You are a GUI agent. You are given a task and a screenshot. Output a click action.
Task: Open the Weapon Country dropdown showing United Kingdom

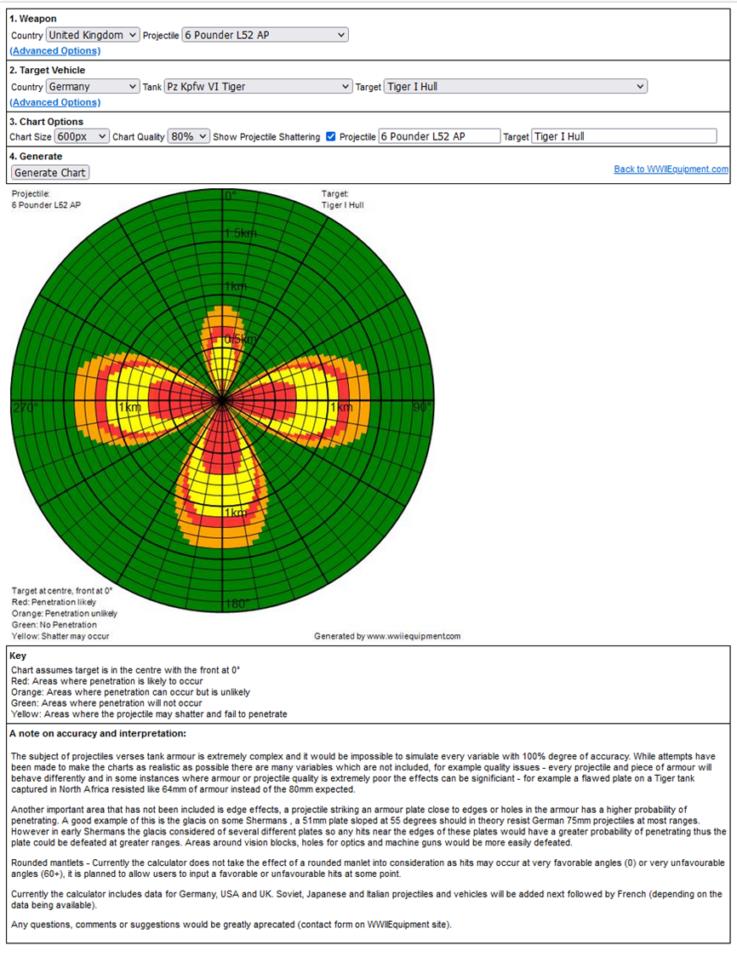tap(93, 35)
